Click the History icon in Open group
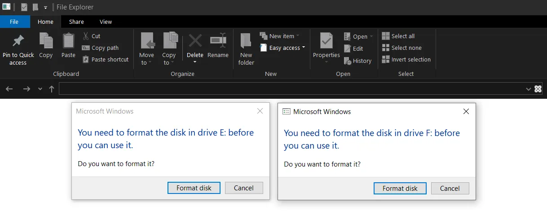Screen dimensions: 547x211 (x=357, y=61)
